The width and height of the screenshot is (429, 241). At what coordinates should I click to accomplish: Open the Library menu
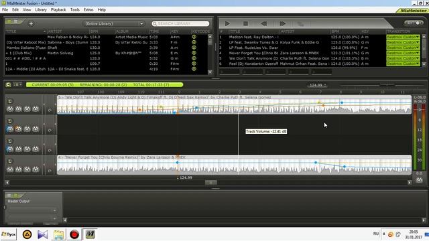41,9
